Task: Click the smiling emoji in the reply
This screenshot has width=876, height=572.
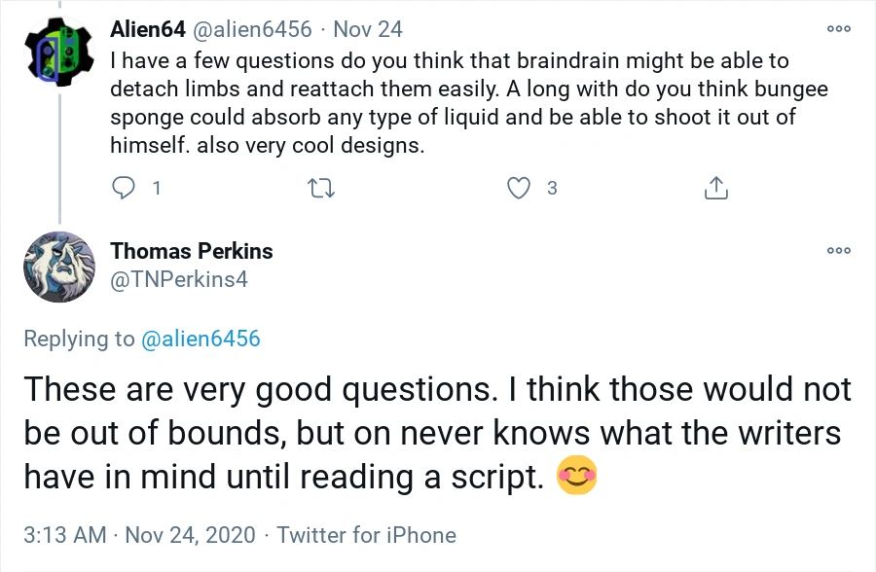Action: pyautogui.click(x=575, y=476)
